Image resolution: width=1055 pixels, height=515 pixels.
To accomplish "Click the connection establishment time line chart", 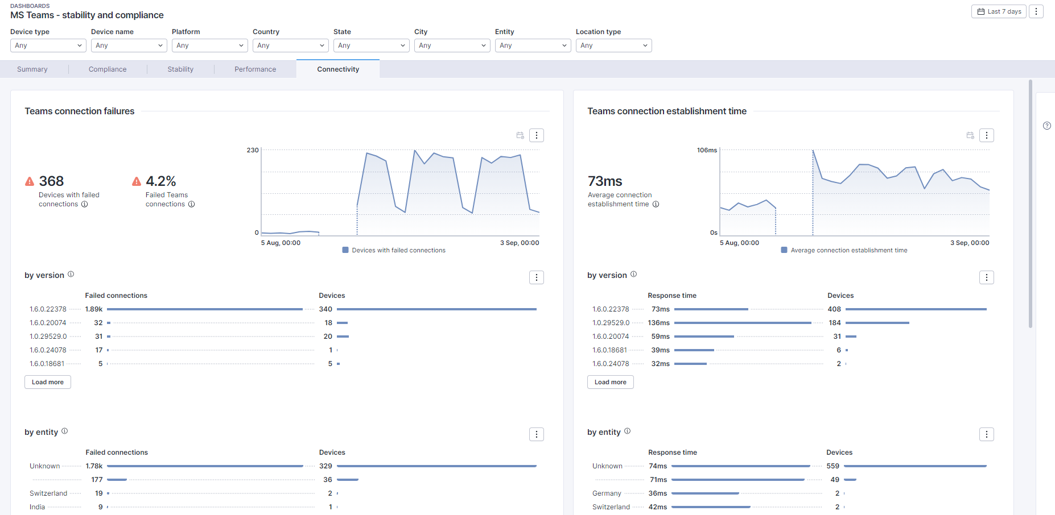I will [855, 193].
